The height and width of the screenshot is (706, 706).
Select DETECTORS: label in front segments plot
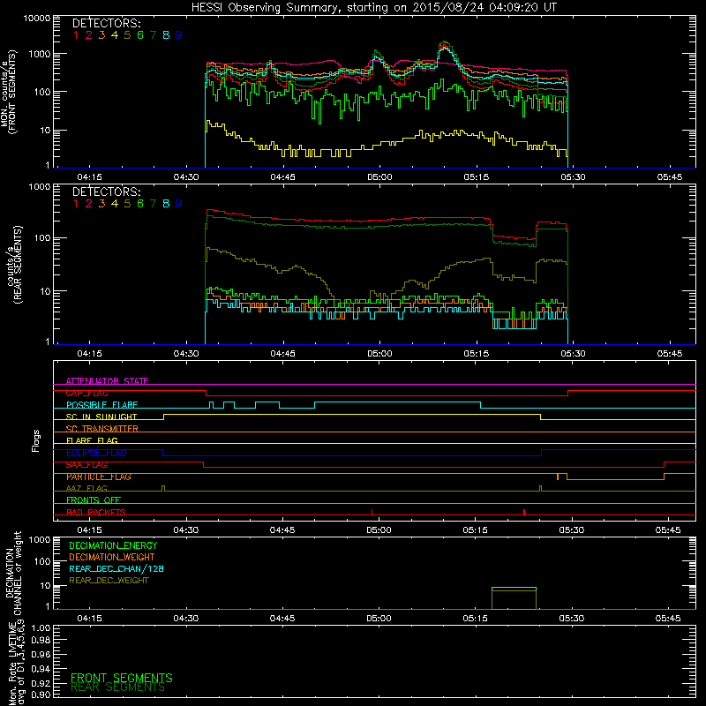tap(106, 24)
